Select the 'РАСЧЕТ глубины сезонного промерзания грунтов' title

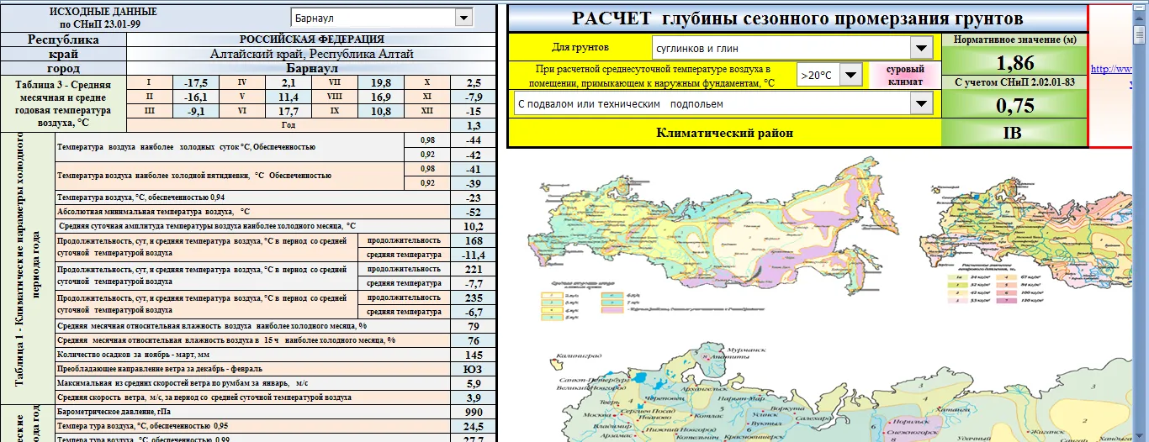click(797, 18)
